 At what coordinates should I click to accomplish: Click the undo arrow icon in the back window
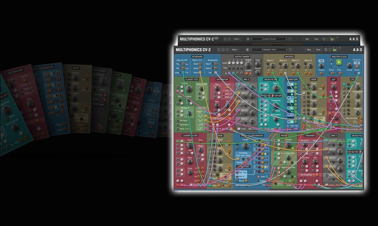[x=324, y=39]
